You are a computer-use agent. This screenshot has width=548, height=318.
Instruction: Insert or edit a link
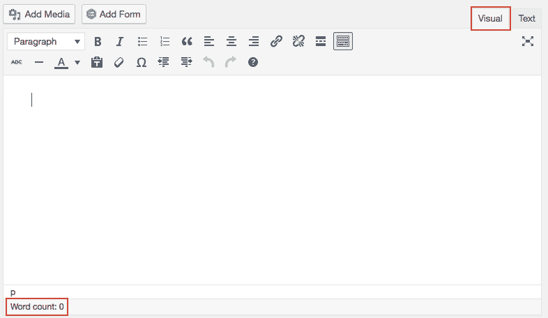(x=276, y=42)
